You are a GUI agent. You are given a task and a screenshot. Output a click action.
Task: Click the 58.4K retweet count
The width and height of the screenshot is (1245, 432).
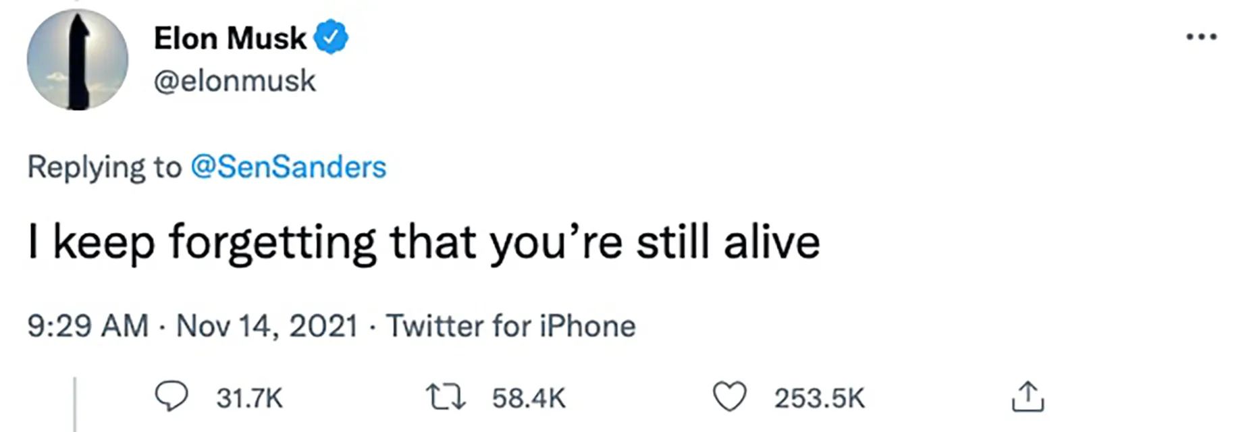tap(529, 397)
